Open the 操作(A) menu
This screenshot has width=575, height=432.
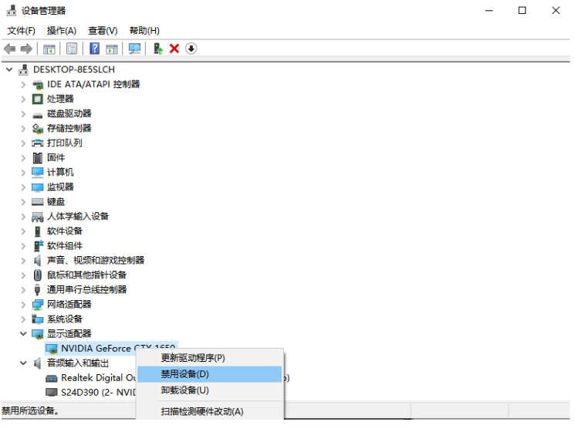point(62,31)
